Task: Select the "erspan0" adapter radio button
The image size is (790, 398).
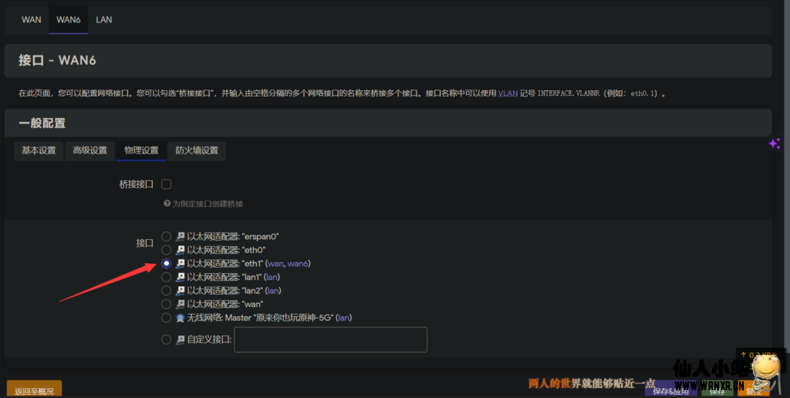Action: point(167,236)
